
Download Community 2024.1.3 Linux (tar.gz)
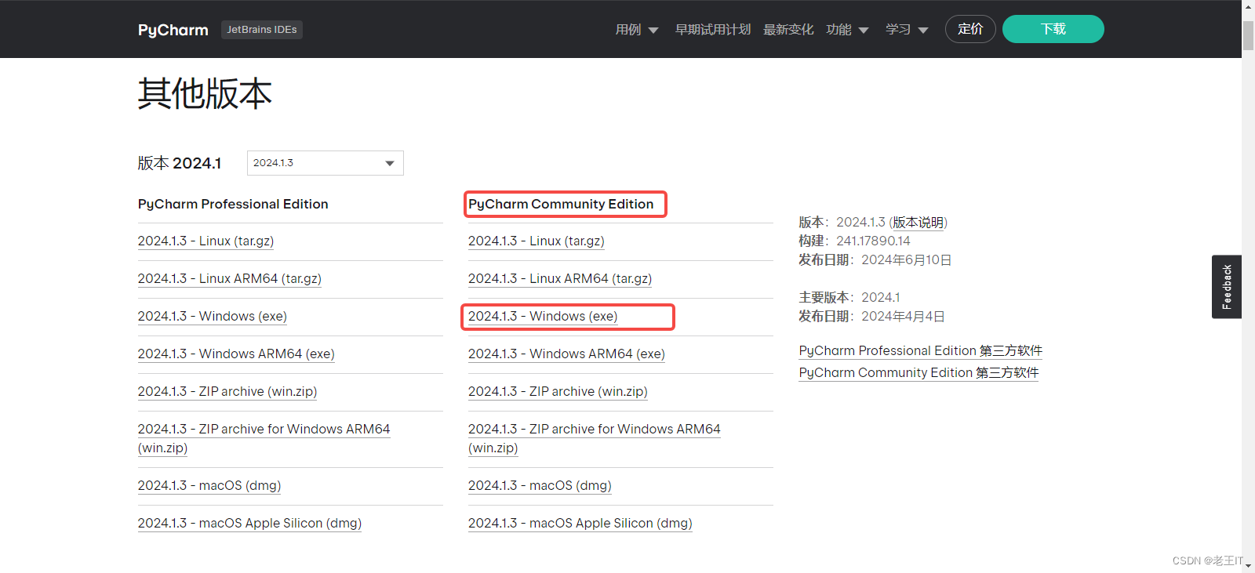537,241
